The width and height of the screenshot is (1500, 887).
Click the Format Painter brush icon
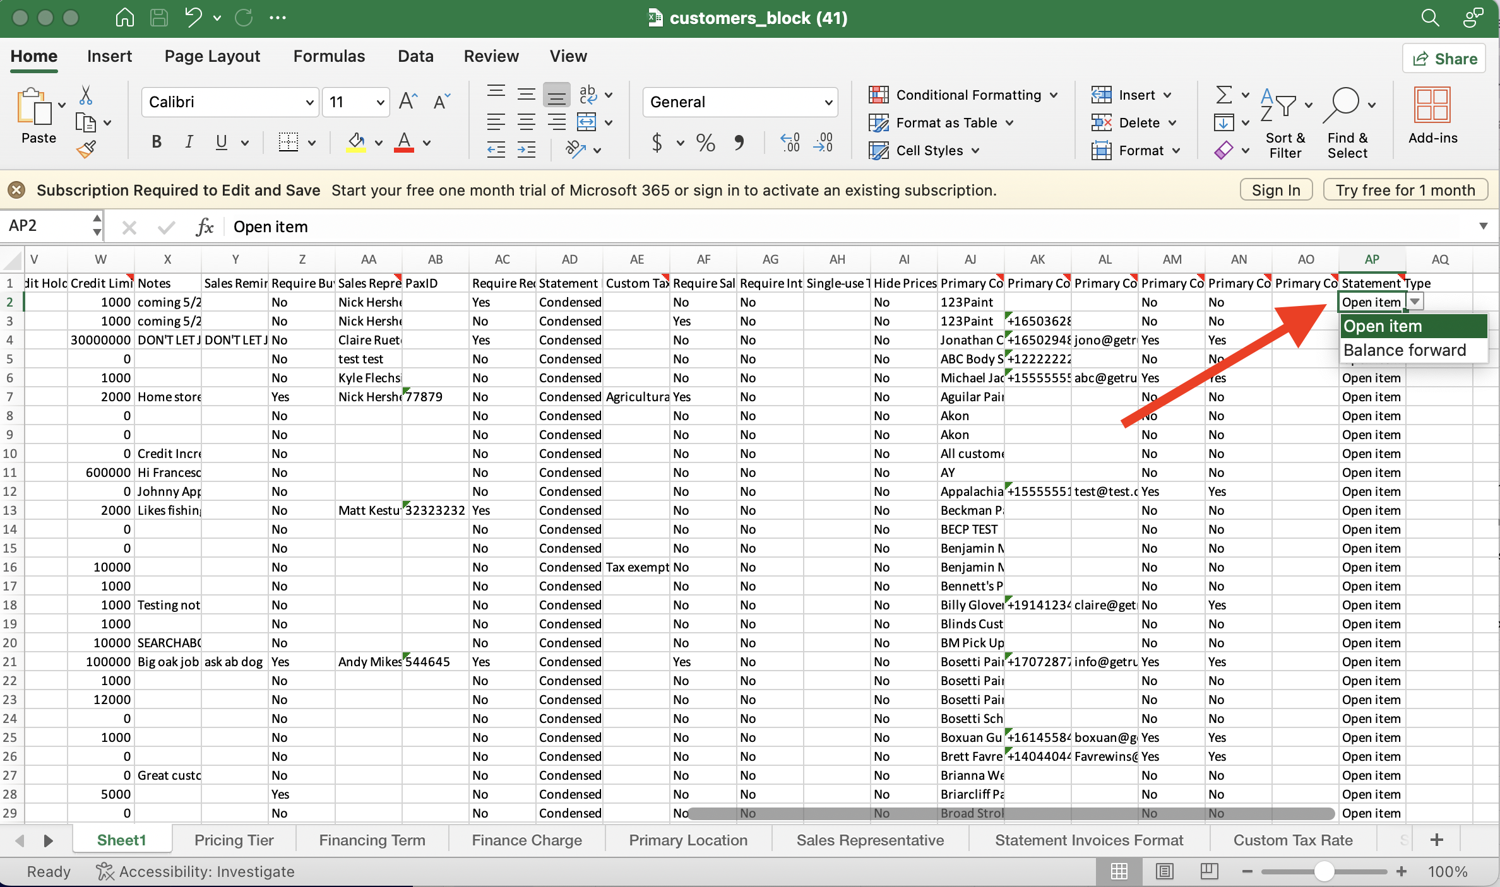86,150
